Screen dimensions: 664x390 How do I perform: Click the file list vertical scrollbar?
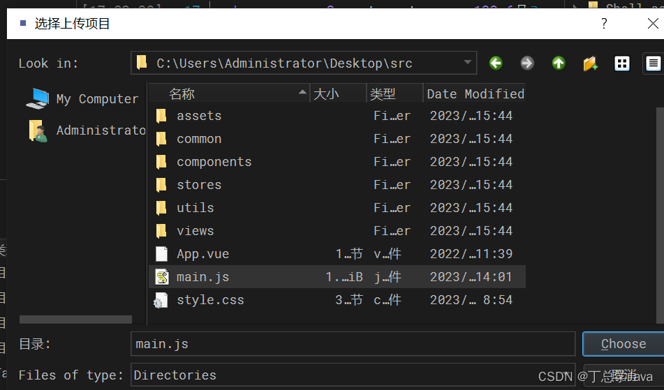click(660, 216)
